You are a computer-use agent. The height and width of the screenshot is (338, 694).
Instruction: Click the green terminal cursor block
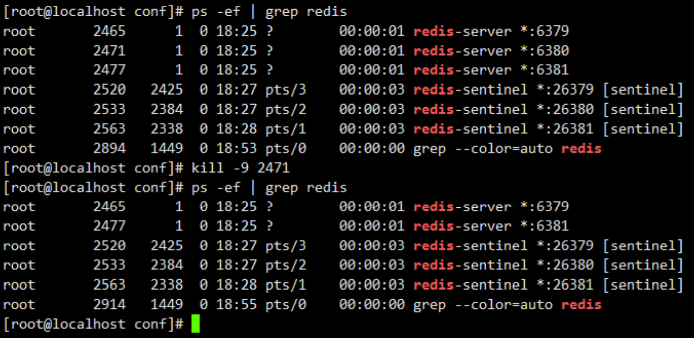(196, 324)
